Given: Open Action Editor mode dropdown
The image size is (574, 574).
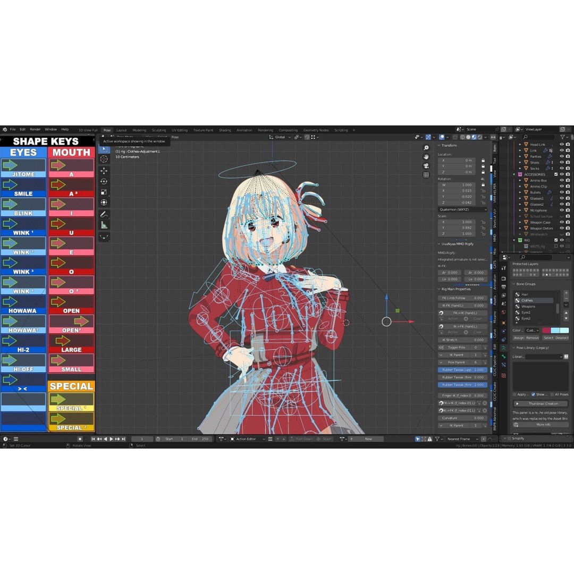Looking at the screenshot, I should pos(248,439).
